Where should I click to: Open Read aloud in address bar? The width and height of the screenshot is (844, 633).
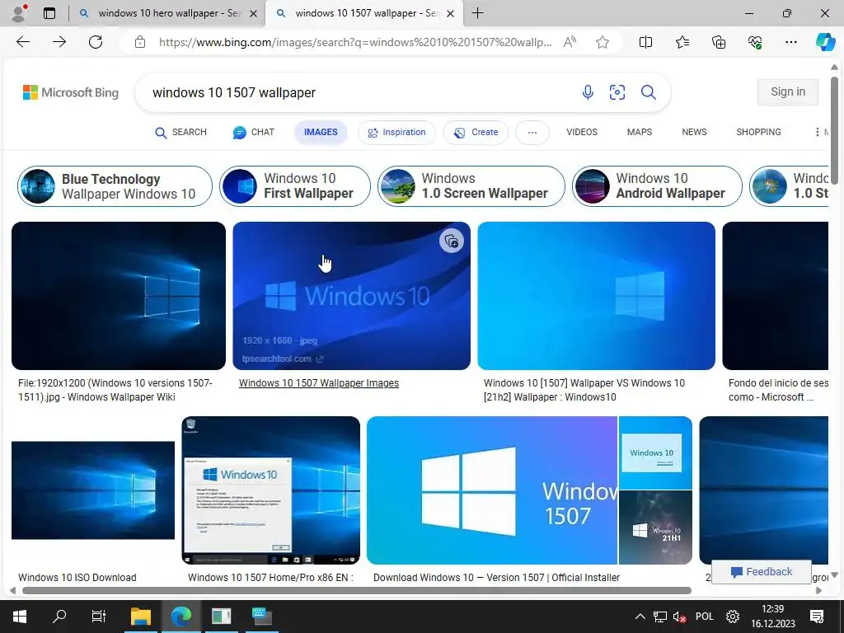coord(570,42)
